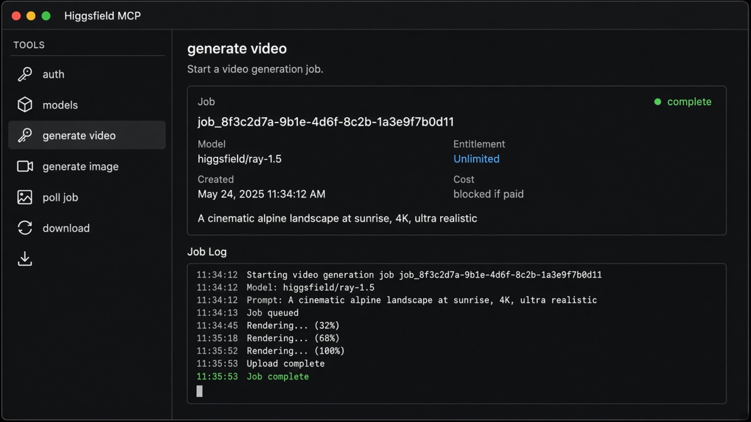The height and width of the screenshot is (422, 751).
Task: Click the key icon beside auth
Action: pos(25,74)
